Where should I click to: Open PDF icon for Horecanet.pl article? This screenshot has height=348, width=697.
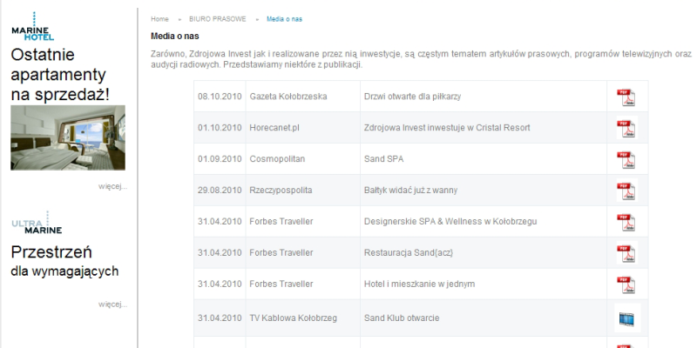coord(626,128)
